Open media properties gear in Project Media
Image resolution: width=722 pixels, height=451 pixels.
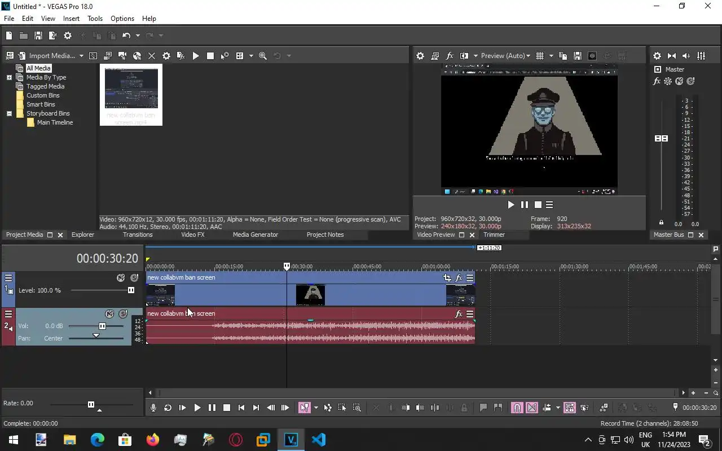pyautogui.click(x=166, y=56)
